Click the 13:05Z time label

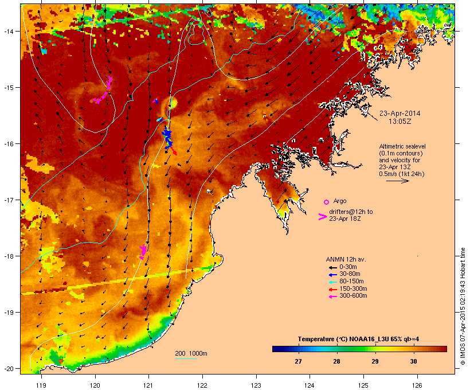click(400, 122)
